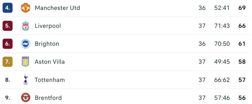This screenshot has width=252, height=104.
Task: Click Brentford's 56 points value
Action: tap(242, 98)
